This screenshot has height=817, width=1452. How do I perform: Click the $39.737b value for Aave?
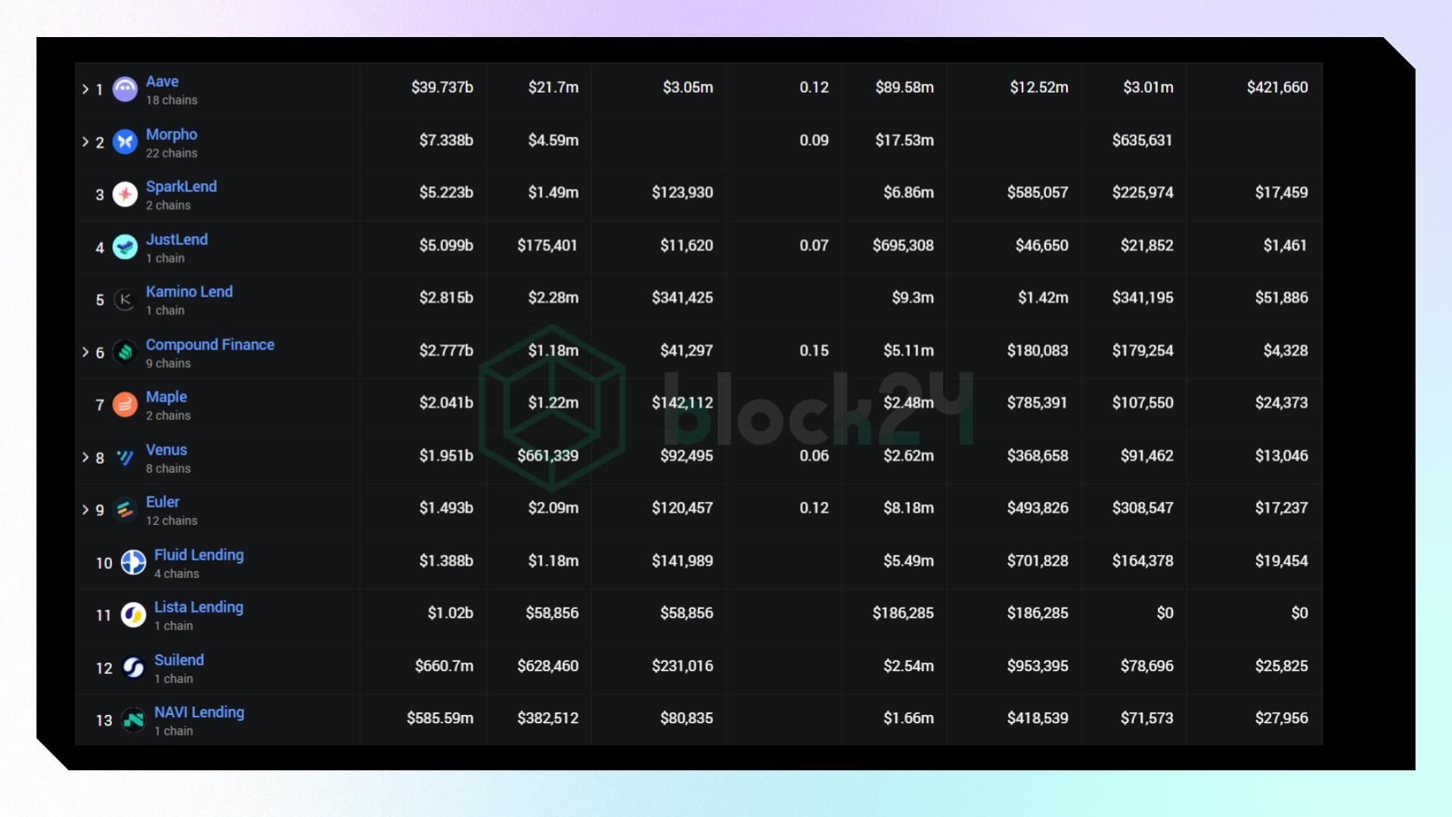tap(442, 88)
